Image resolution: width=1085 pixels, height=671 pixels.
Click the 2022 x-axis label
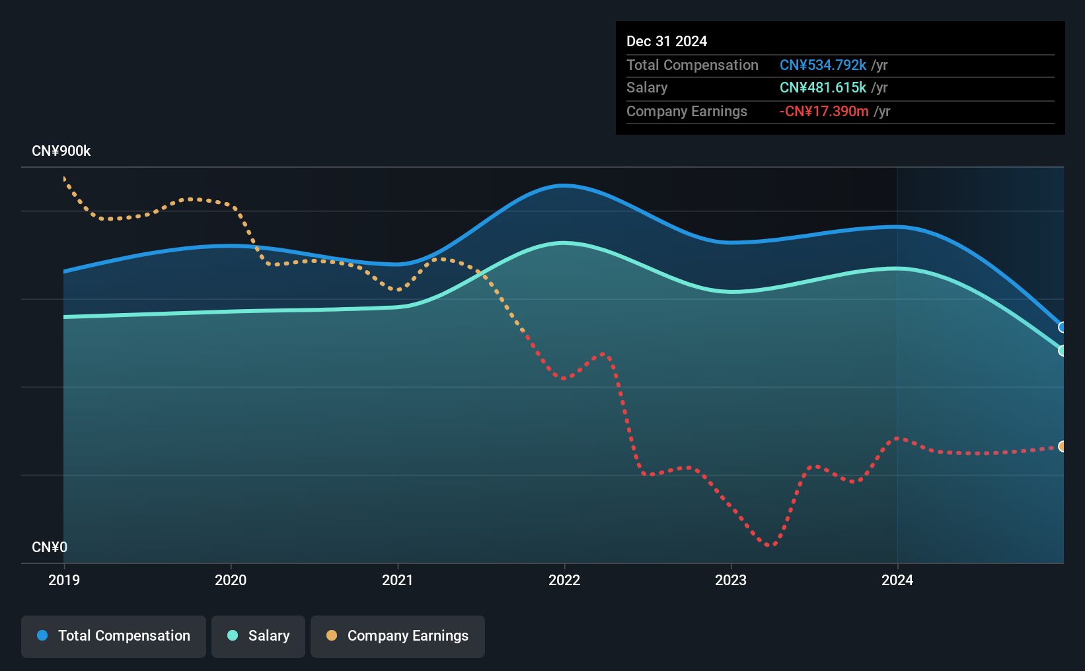pyautogui.click(x=564, y=580)
